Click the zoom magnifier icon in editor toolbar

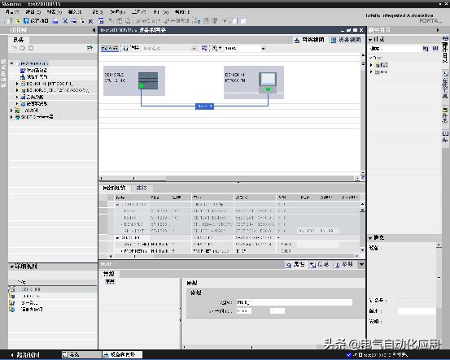pyautogui.click(x=215, y=48)
